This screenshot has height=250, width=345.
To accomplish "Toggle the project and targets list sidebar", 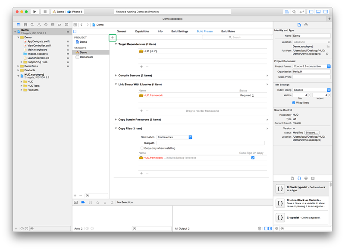I will click(75, 31).
